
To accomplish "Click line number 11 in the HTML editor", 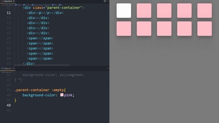I will pyautogui.click(x=9, y=13).
